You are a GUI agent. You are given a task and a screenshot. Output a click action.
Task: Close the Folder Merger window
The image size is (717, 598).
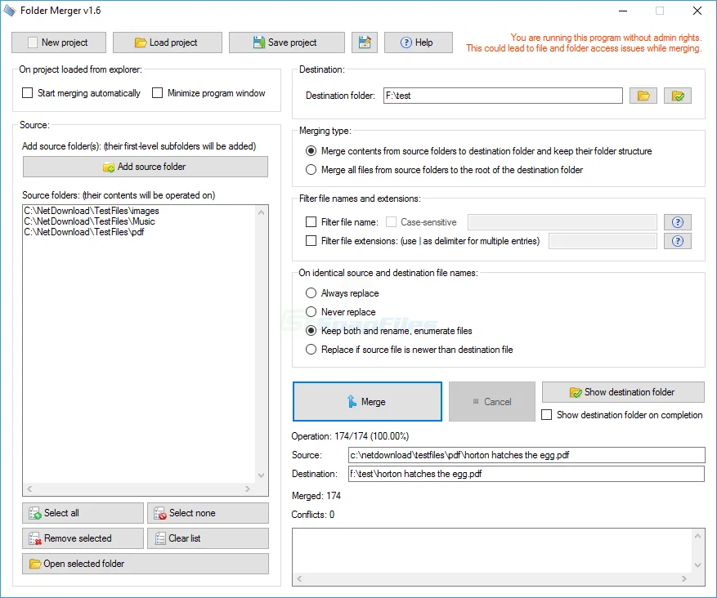pyautogui.click(x=697, y=11)
